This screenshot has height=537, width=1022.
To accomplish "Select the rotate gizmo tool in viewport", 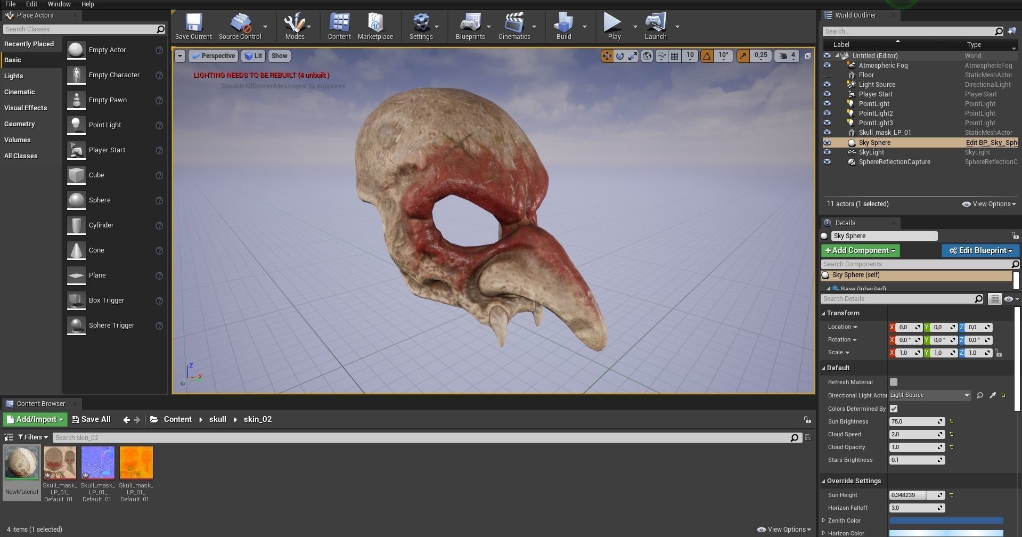I will tap(620, 56).
